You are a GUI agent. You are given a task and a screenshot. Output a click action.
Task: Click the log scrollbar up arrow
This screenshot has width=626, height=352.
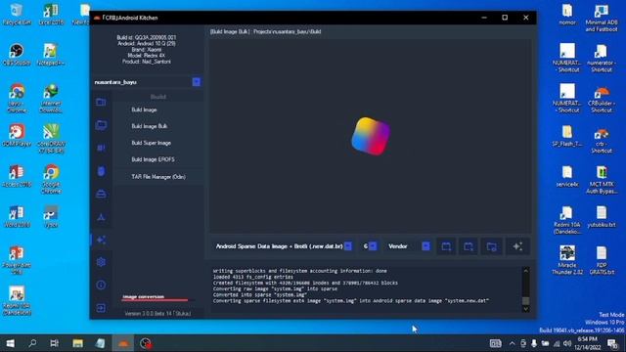point(526,271)
